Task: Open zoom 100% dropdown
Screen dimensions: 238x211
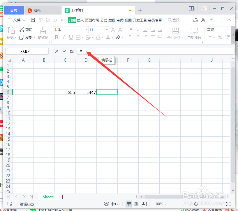Action: pyautogui.click(x=160, y=204)
